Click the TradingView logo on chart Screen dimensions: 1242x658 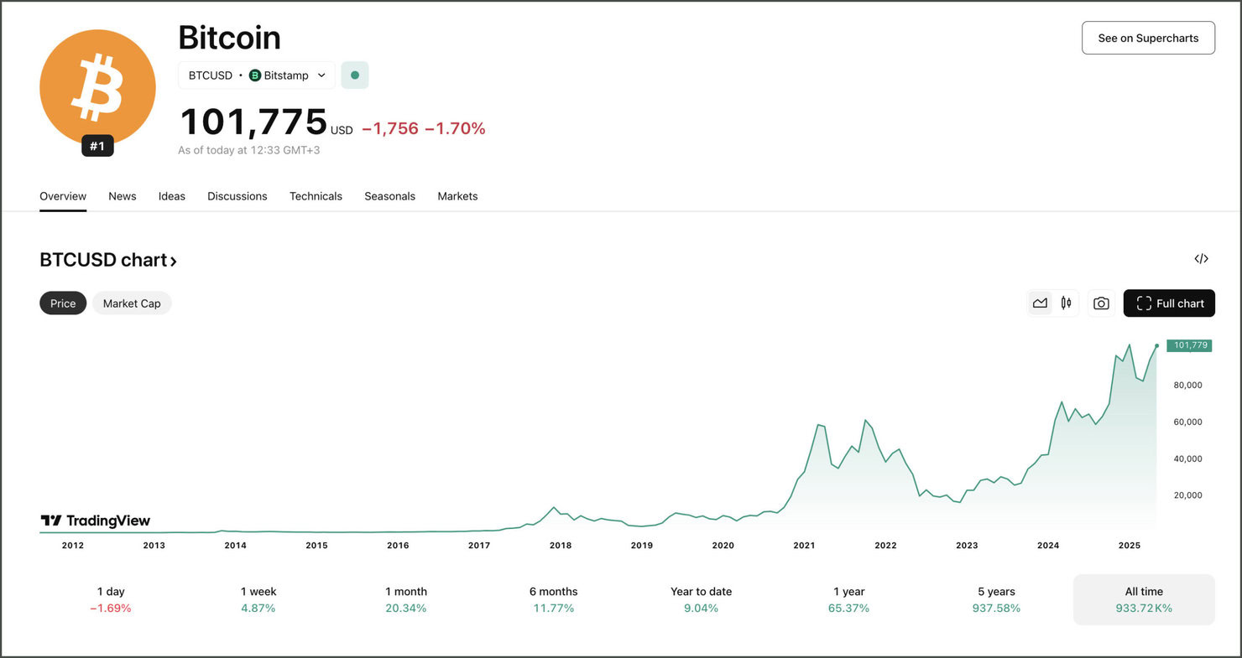(x=96, y=521)
